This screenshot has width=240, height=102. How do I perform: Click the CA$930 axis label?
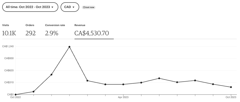[x=9, y=58]
